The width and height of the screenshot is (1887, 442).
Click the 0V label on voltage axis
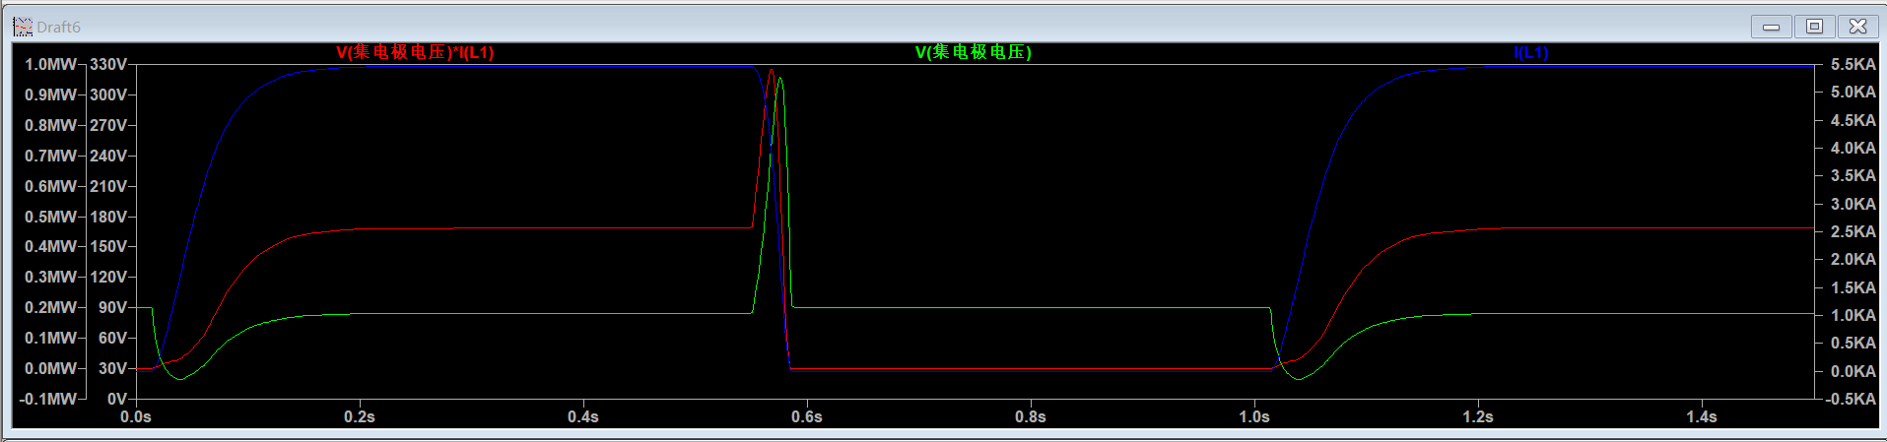pos(116,399)
